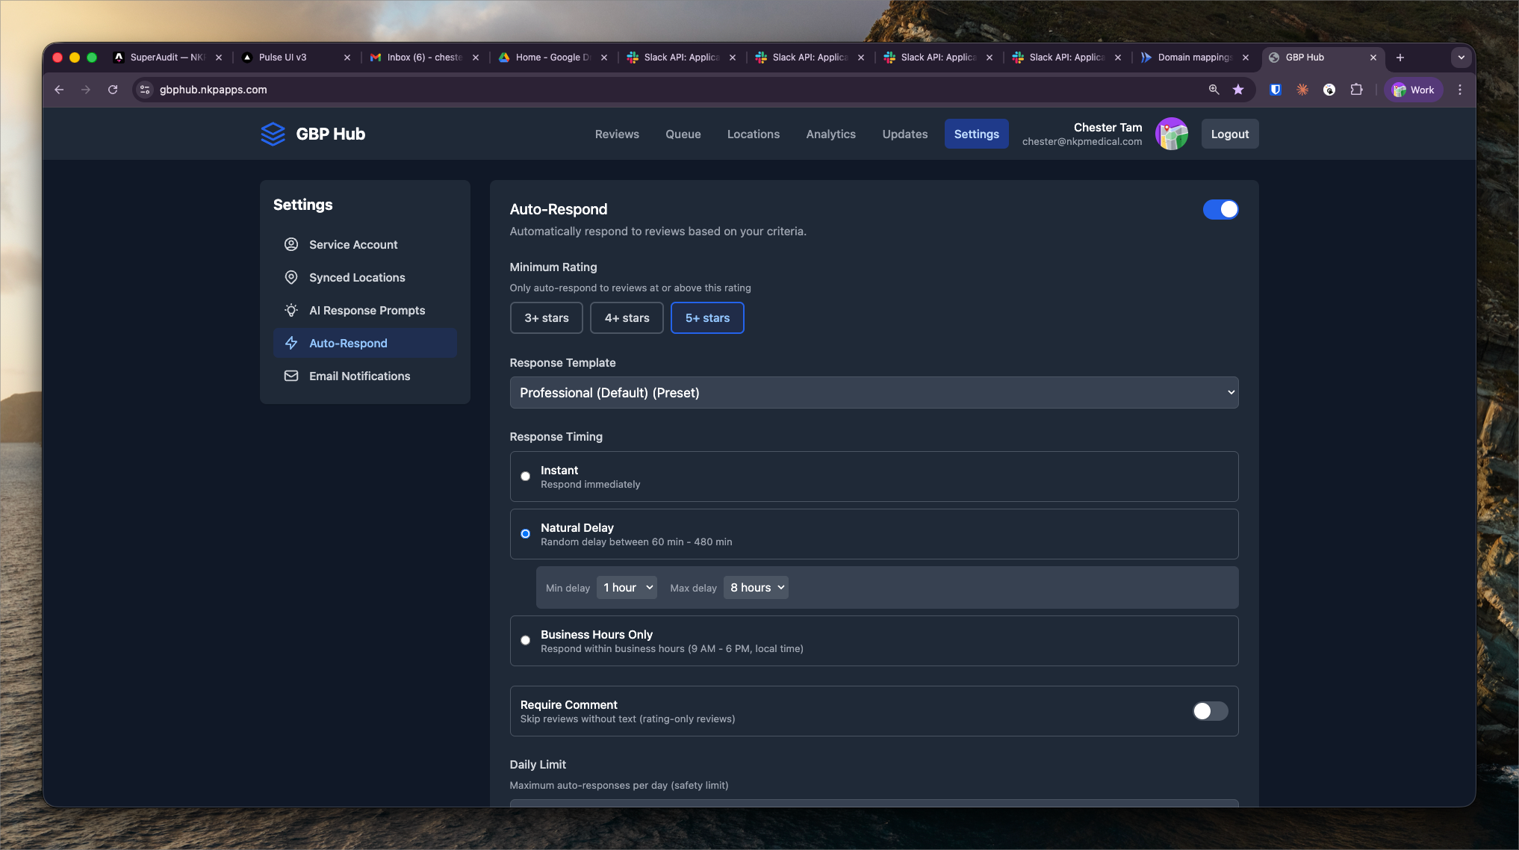Choose Business Hours Only radio button
The height and width of the screenshot is (850, 1519).
(x=526, y=641)
